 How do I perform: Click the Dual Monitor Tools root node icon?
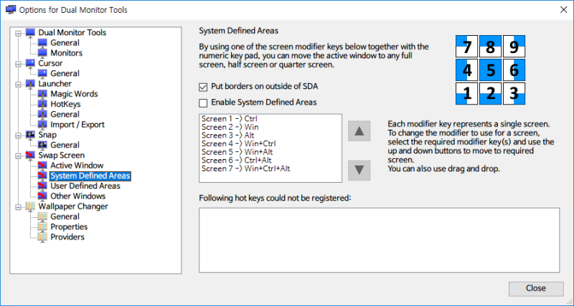point(30,32)
